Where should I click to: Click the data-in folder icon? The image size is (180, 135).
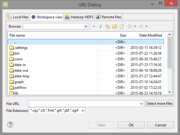tap(11, 65)
